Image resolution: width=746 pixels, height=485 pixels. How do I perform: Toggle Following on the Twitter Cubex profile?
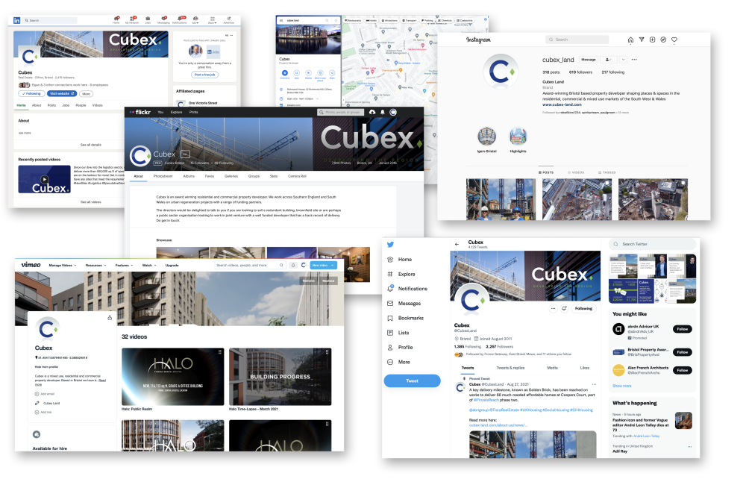[x=583, y=308]
